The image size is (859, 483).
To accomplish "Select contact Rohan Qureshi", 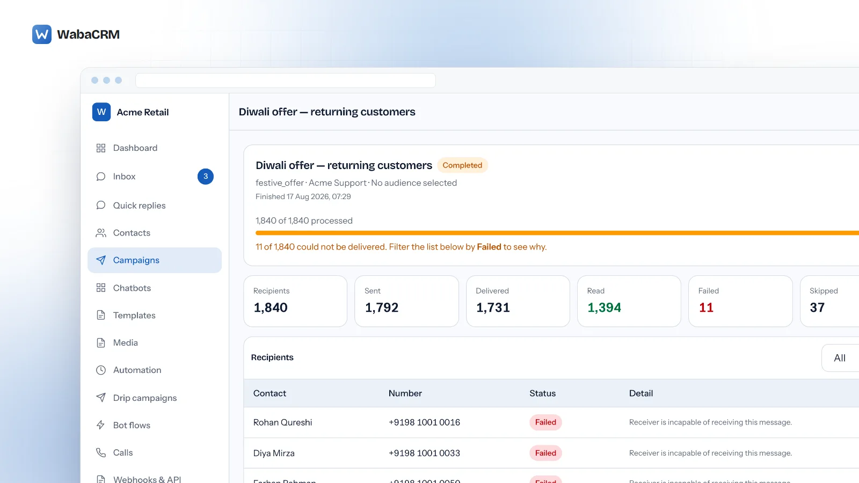I will point(282,422).
